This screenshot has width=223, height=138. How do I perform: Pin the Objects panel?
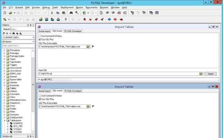pyautogui.click(x=31, y=25)
